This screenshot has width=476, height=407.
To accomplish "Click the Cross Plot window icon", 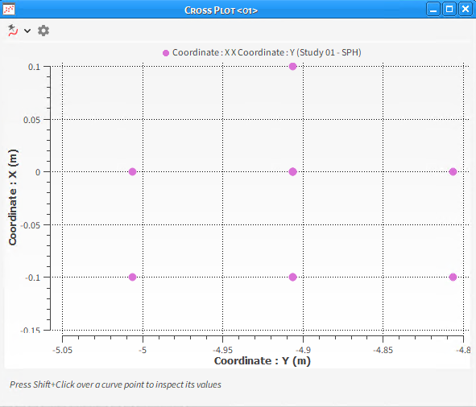I will pos(9,10).
